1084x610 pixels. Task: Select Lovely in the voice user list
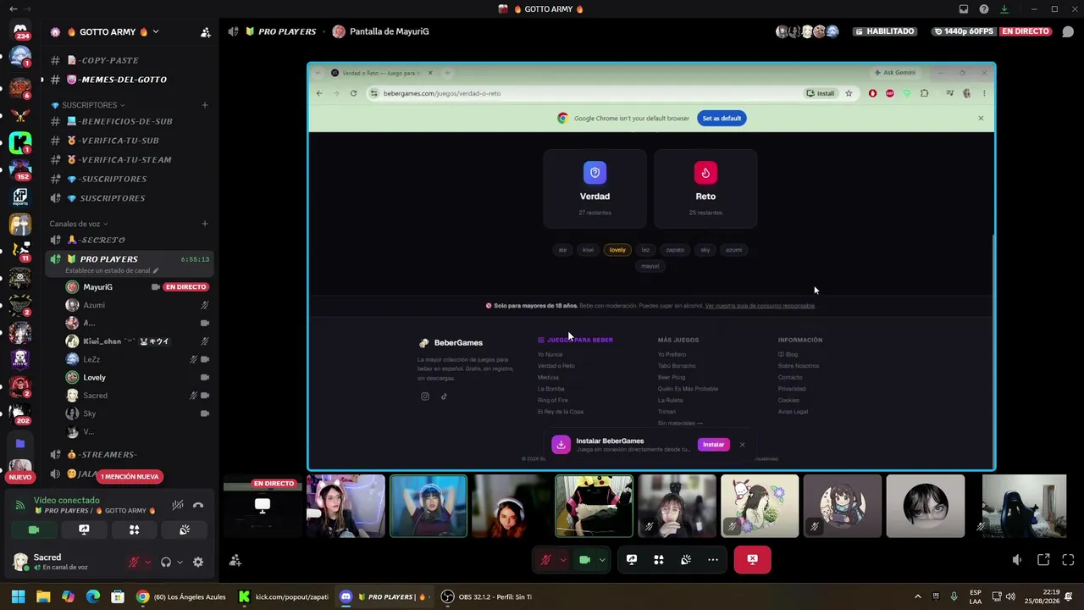pyautogui.click(x=129, y=377)
